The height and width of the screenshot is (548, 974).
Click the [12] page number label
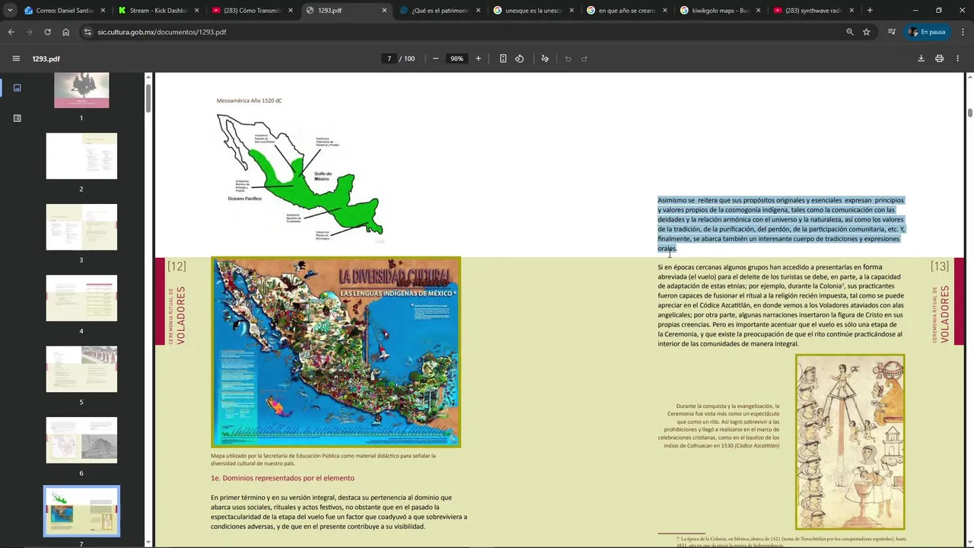tap(177, 266)
